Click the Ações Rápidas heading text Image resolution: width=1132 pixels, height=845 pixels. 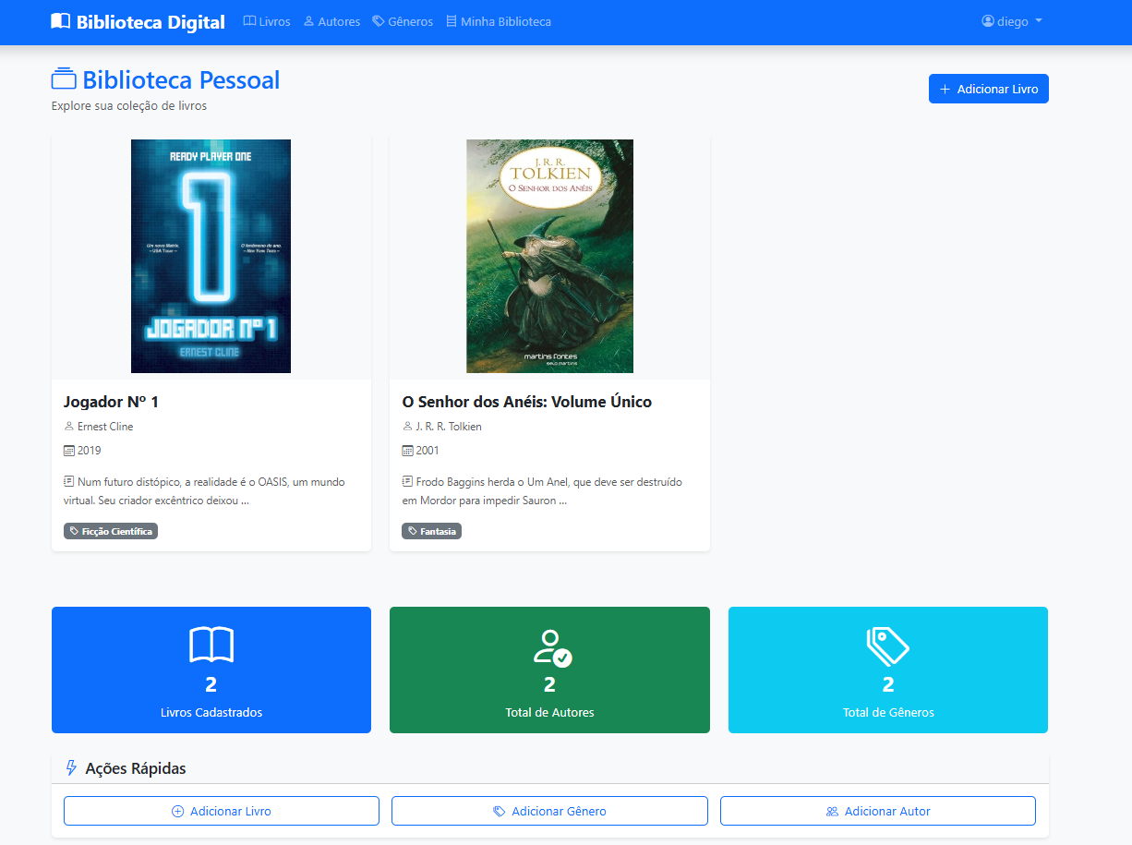(136, 768)
